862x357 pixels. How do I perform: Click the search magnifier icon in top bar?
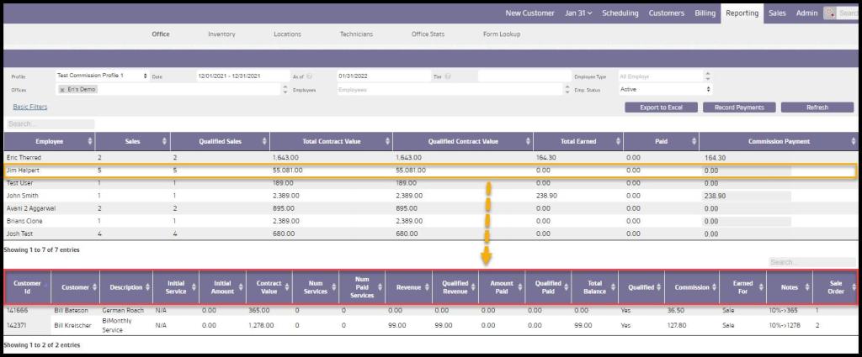coord(830,13)
